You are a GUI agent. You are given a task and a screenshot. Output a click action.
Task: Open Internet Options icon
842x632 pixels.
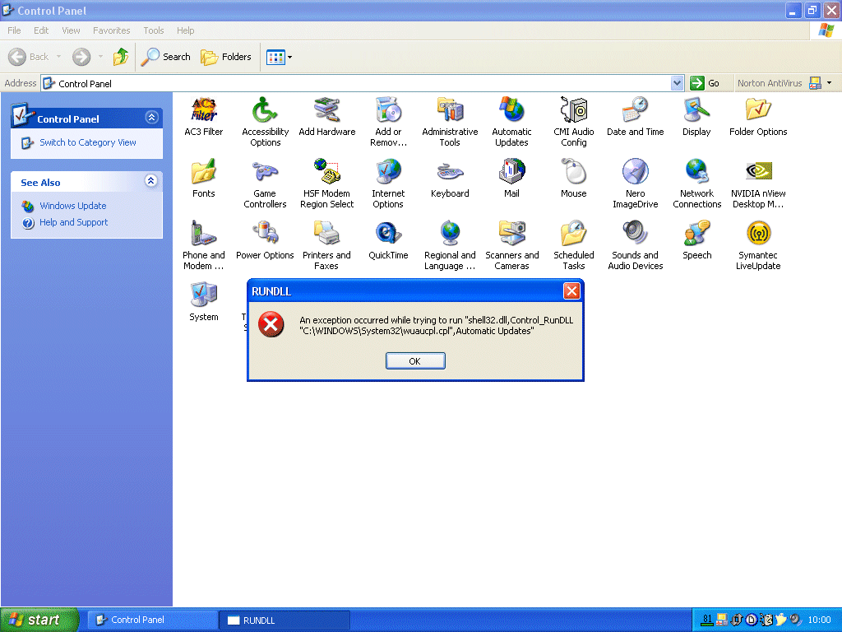(x=388, y=172)
